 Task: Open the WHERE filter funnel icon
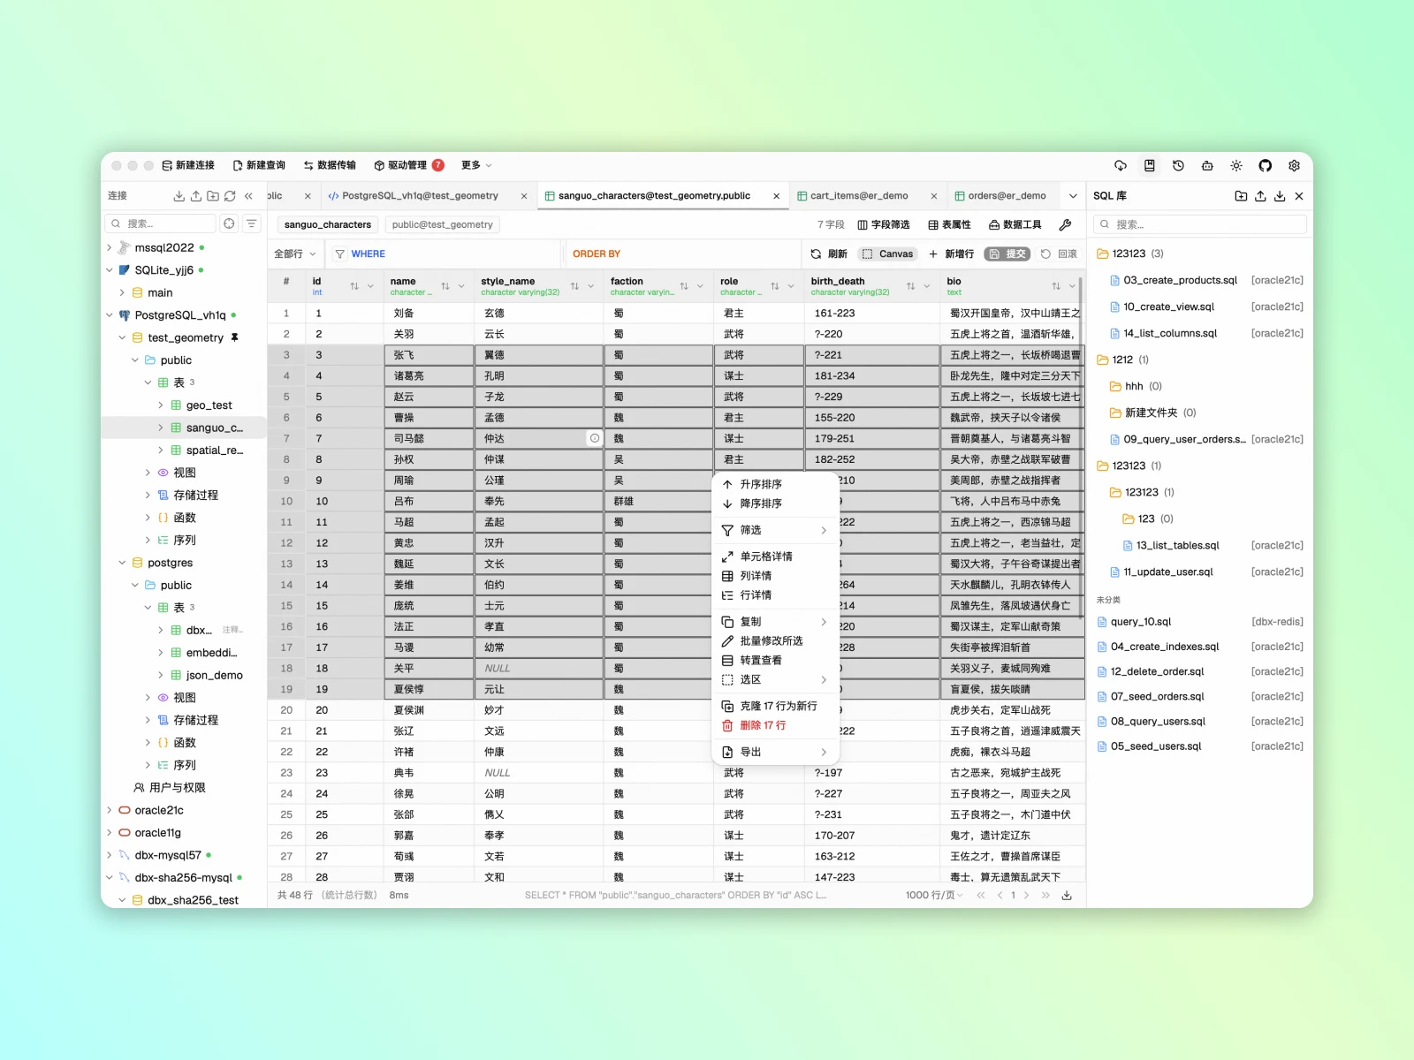click(340, 254)
